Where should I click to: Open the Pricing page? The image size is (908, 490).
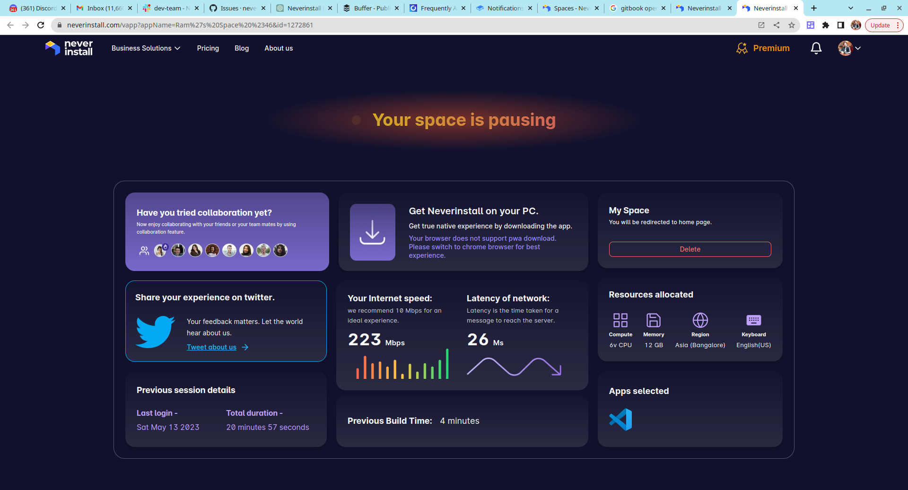pyautogui.click(x=208, y=48)
